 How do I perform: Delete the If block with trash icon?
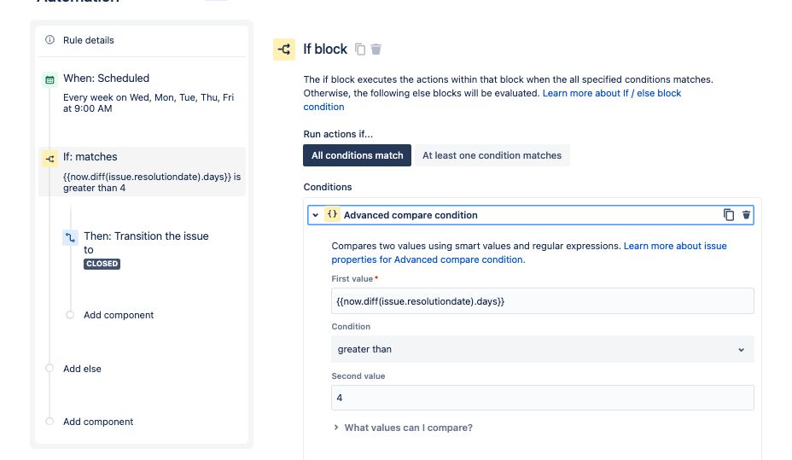coord(376,49)
